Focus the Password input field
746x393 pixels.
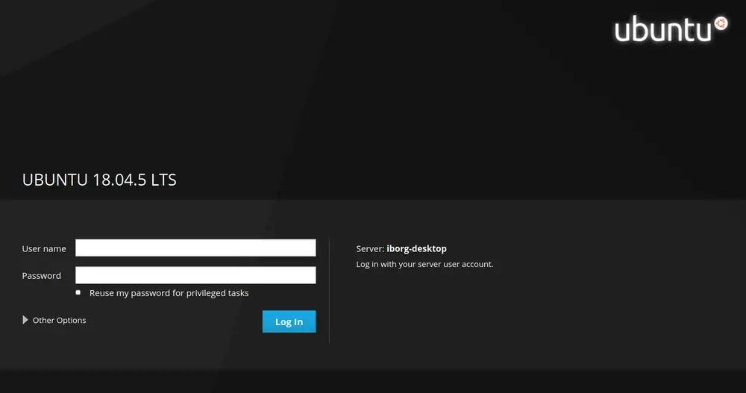click(195, 275)
